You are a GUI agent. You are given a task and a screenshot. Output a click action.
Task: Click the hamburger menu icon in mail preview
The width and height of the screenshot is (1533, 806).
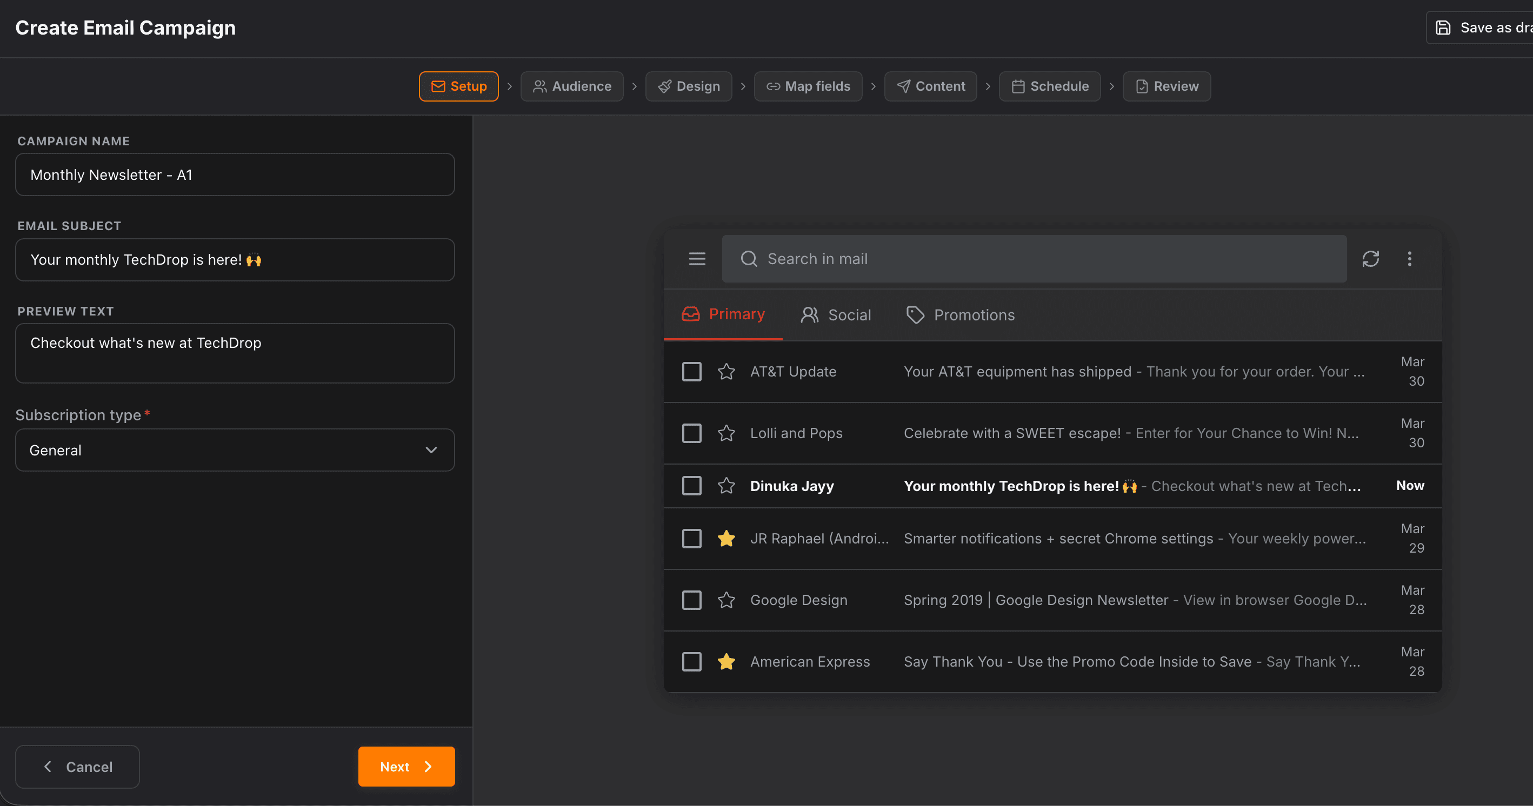click(697, 259)
